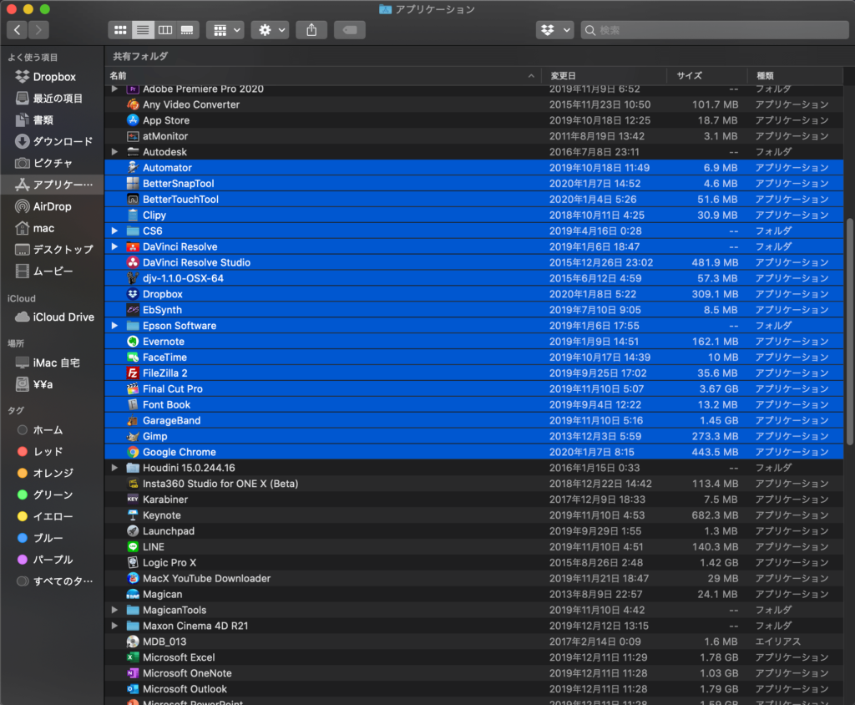Open デスクトップ in the sidebar
Screen dimensions: 855x705
[53, 250]
